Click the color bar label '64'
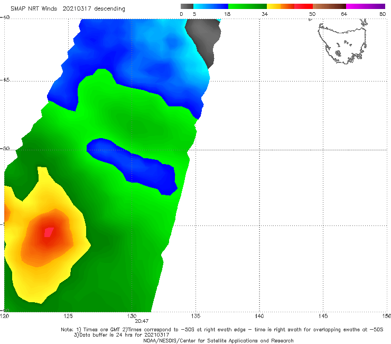The height and width of the screenshot is (344, 391). coord(344,14)
